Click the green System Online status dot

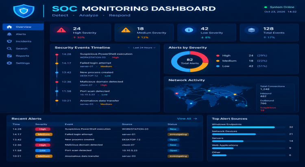pyautogui.click(x=266, y=7)
